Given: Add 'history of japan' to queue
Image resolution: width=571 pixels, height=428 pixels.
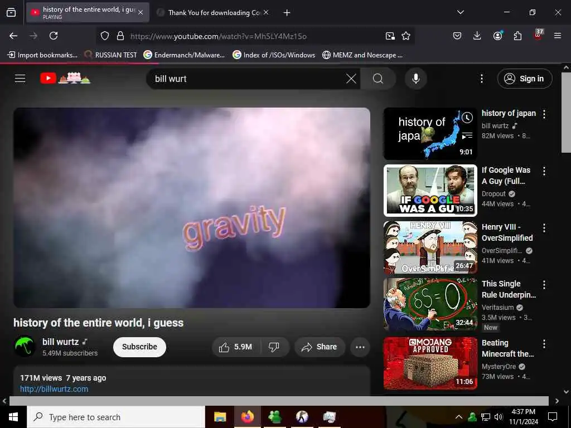Looking at the screenshot, I should tap(467, 136).
